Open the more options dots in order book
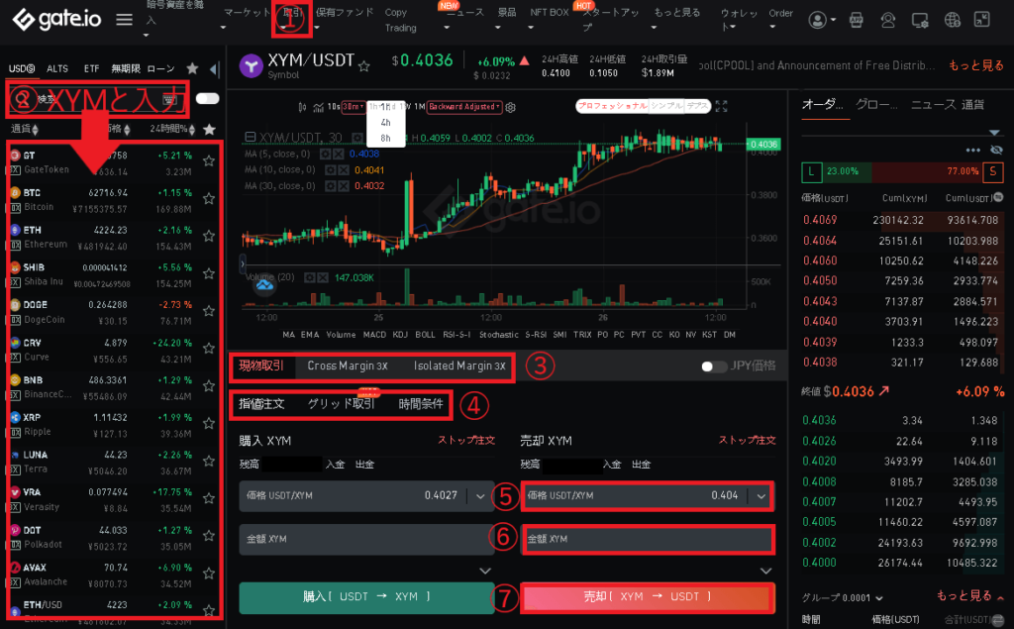Viewport: 1014px width, 629px height. 972,151
